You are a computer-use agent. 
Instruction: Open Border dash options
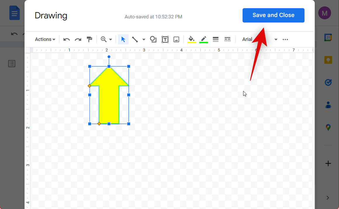pos(227,39)
